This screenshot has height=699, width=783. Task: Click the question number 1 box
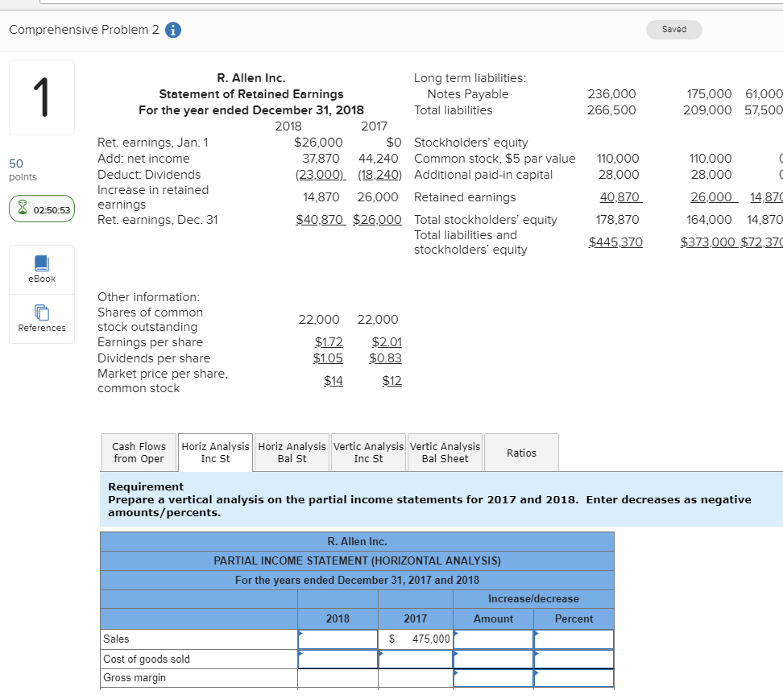pyautogui.click(x=41, y=97)
